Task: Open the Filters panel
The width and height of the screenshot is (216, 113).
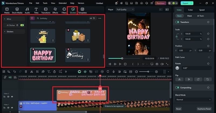Action: click(64, 10)
